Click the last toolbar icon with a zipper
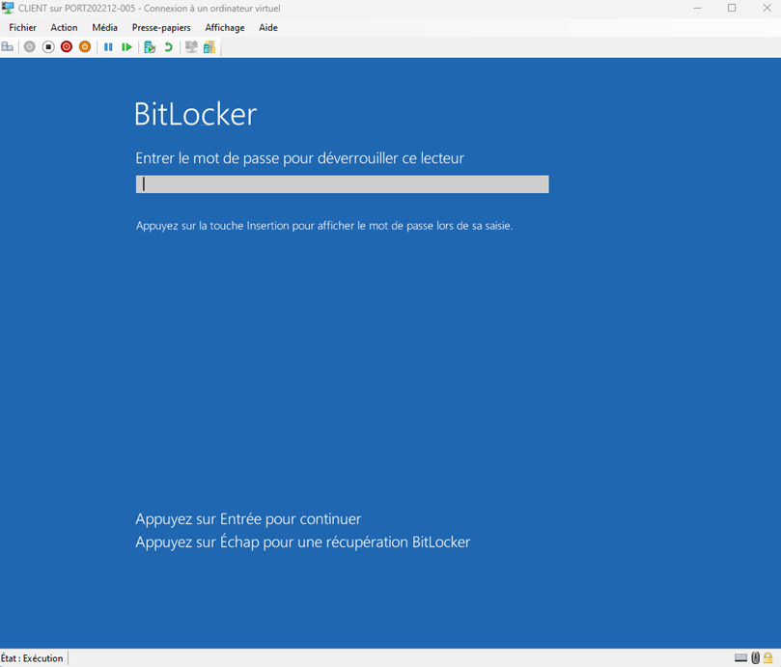Viewport: 781px width, 667px height. coord(209,47)
